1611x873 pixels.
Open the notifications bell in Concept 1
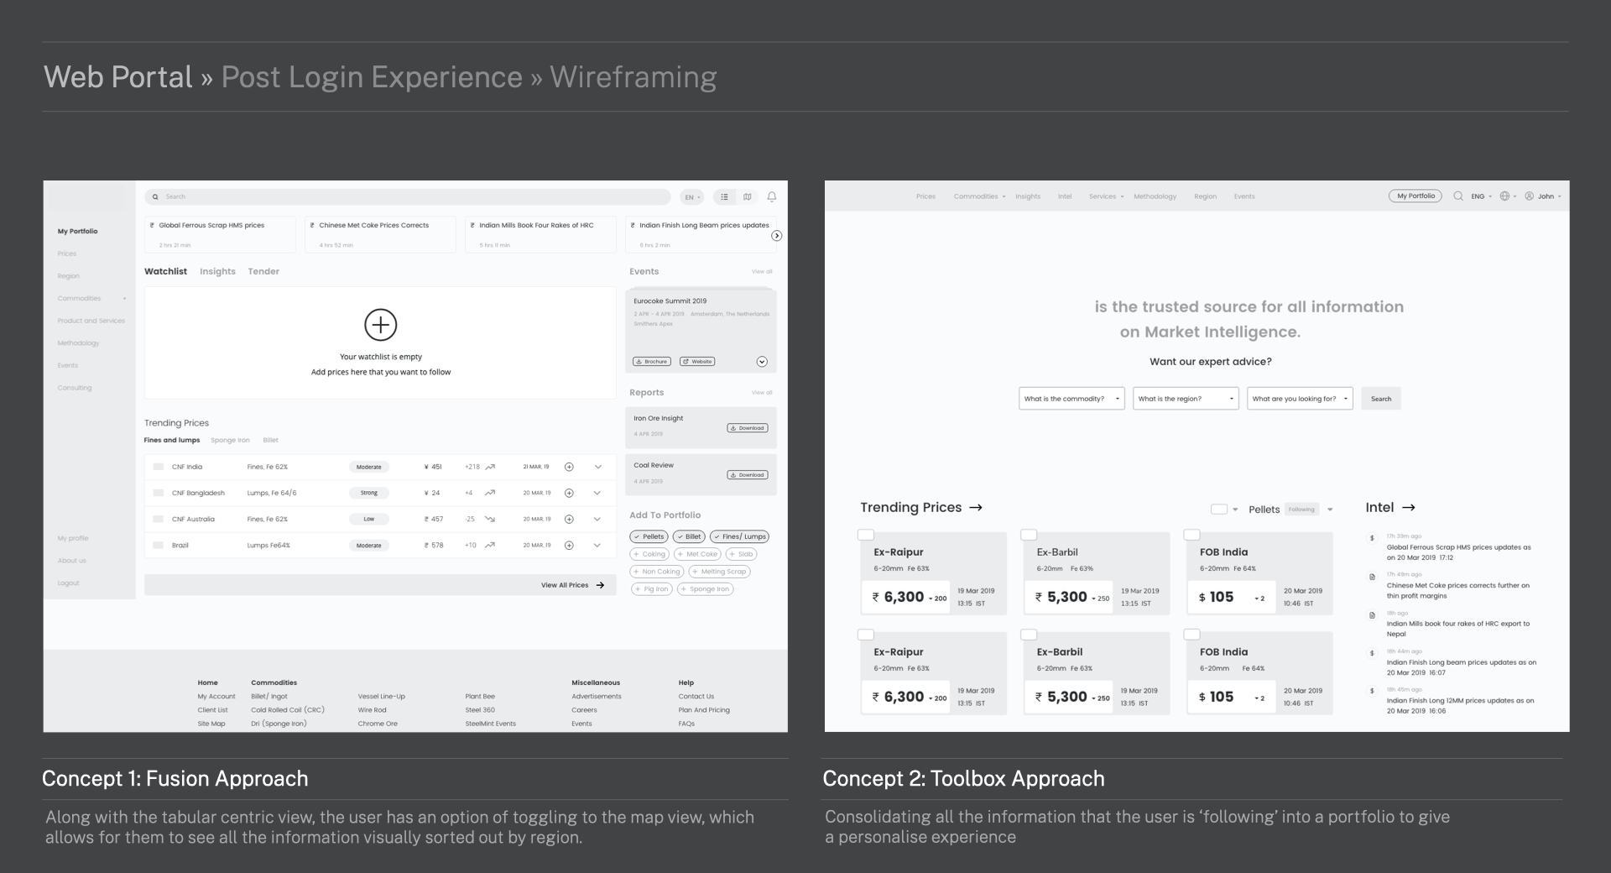[772, 197]
